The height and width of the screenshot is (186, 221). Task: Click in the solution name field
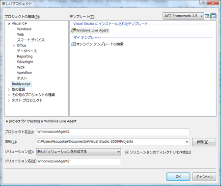(79, 161)
